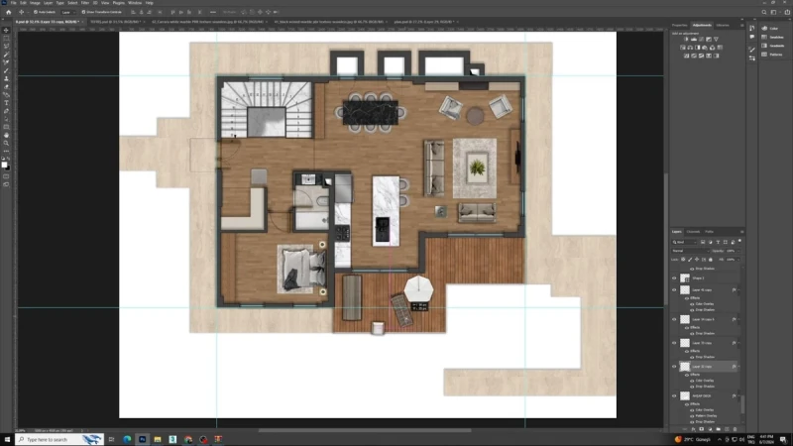Collapse effects of AHSAP DECK layer
This screenshot has height=446, width=793.
pyautogui.click(x=739, y=395)
